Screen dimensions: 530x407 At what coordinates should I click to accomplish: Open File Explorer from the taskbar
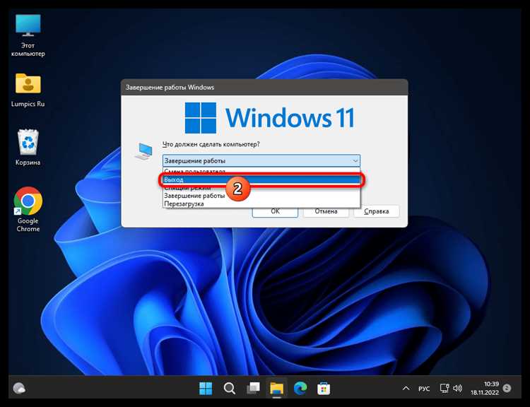[276, 389]
